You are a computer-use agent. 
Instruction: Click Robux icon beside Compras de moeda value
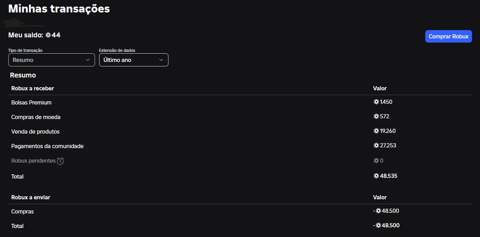coord(376,116)
